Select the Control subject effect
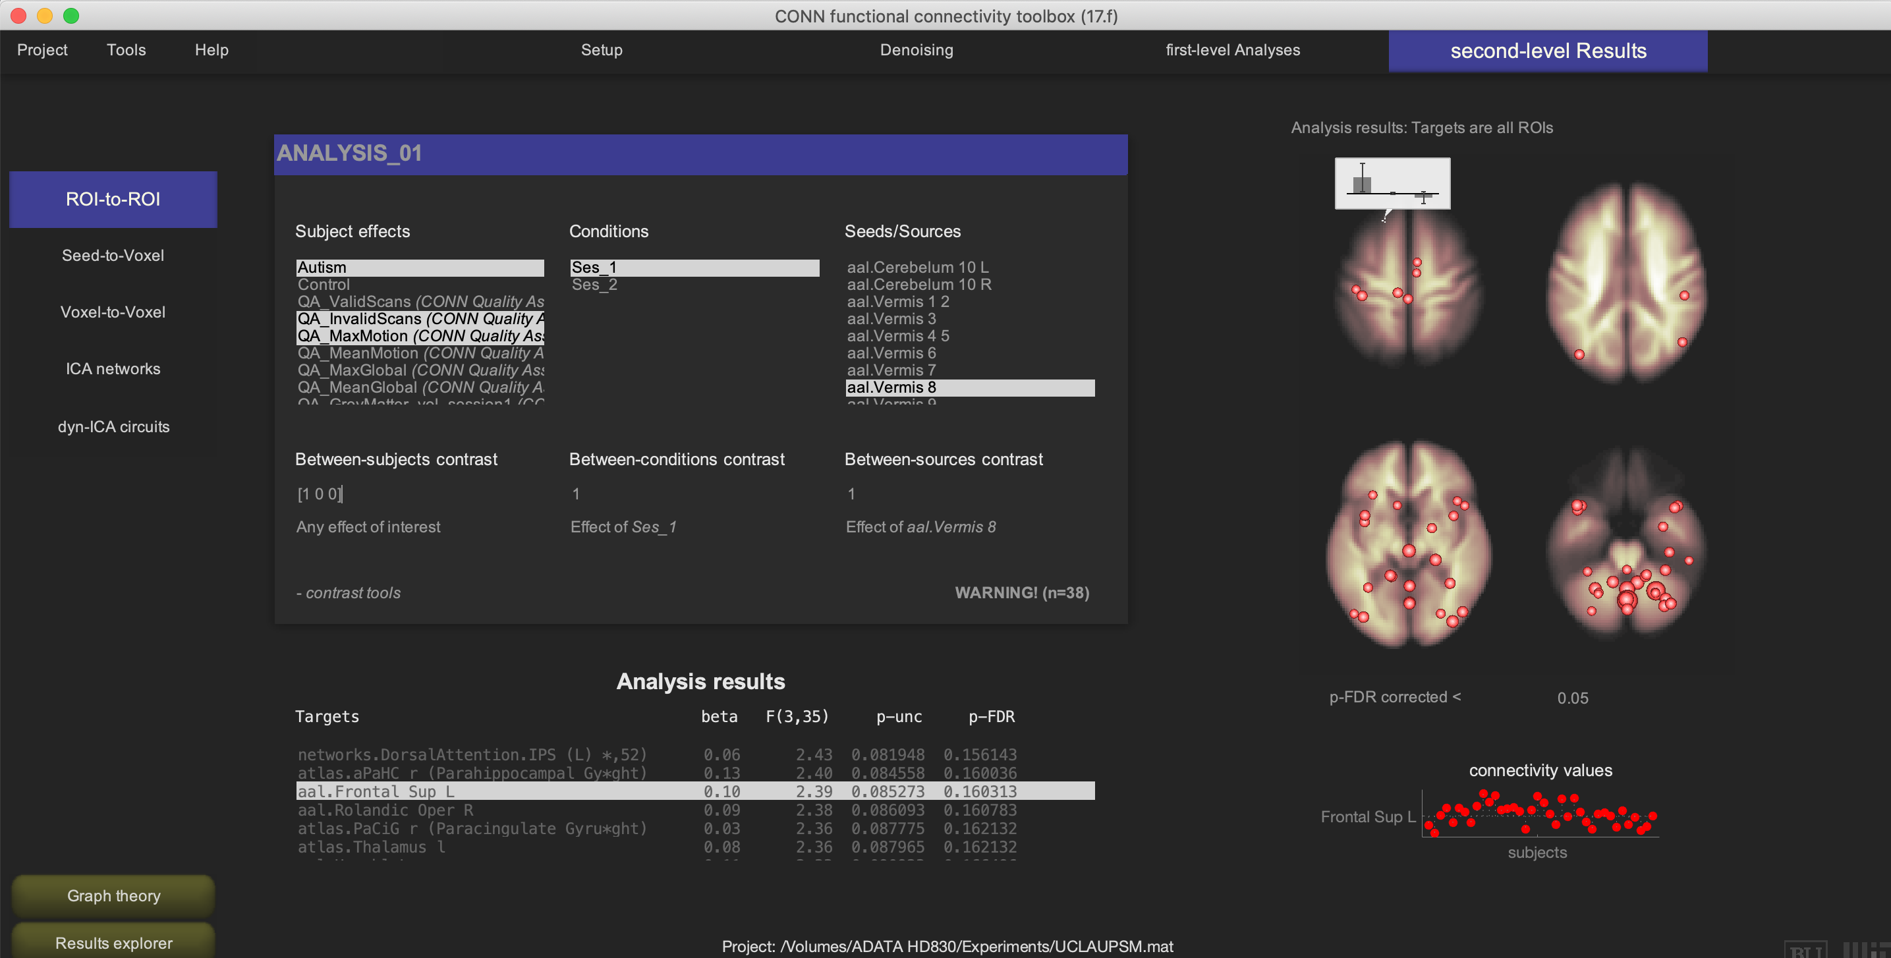The height and width of the screenshot is (958, 1891). tap(324, 285)
